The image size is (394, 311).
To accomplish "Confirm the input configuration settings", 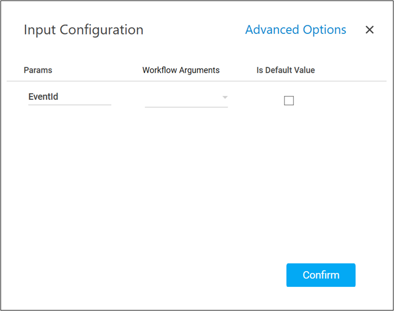I will [x=321, y=275].
